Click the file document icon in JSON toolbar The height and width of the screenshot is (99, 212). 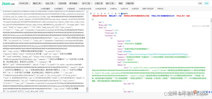pos(94,14)
